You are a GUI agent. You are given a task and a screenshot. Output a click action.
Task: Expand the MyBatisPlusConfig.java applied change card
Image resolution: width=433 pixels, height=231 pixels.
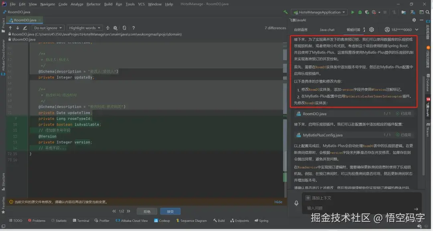pyautogui.click(x=354, y=135)
